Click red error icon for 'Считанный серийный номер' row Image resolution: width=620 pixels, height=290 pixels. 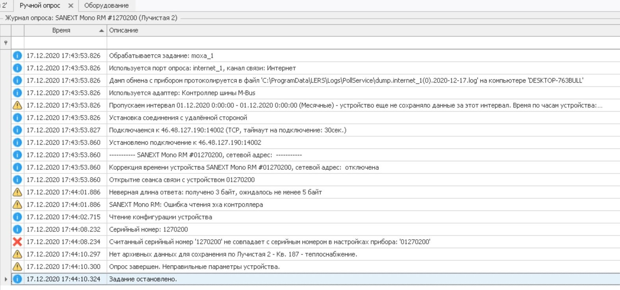coord(17,242)
